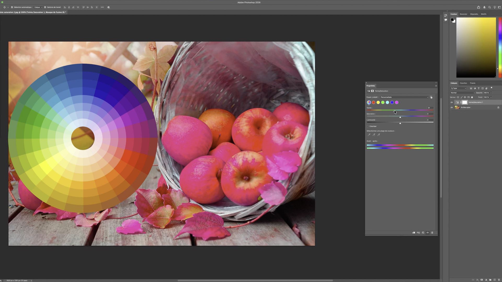Select the layer mask icon in Propriétés
The height and width of the screenshot is (282, 502).
click(x=372, y=91)
